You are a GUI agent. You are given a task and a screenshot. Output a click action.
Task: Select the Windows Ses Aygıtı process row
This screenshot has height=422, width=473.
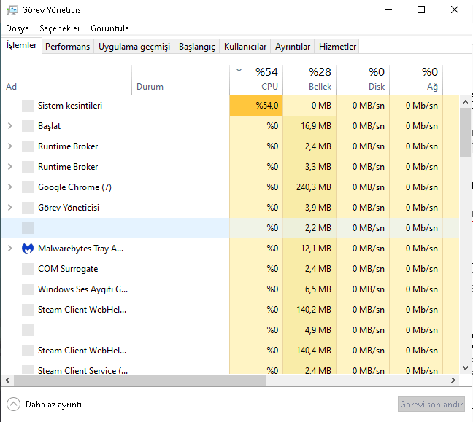pos(82,289)
